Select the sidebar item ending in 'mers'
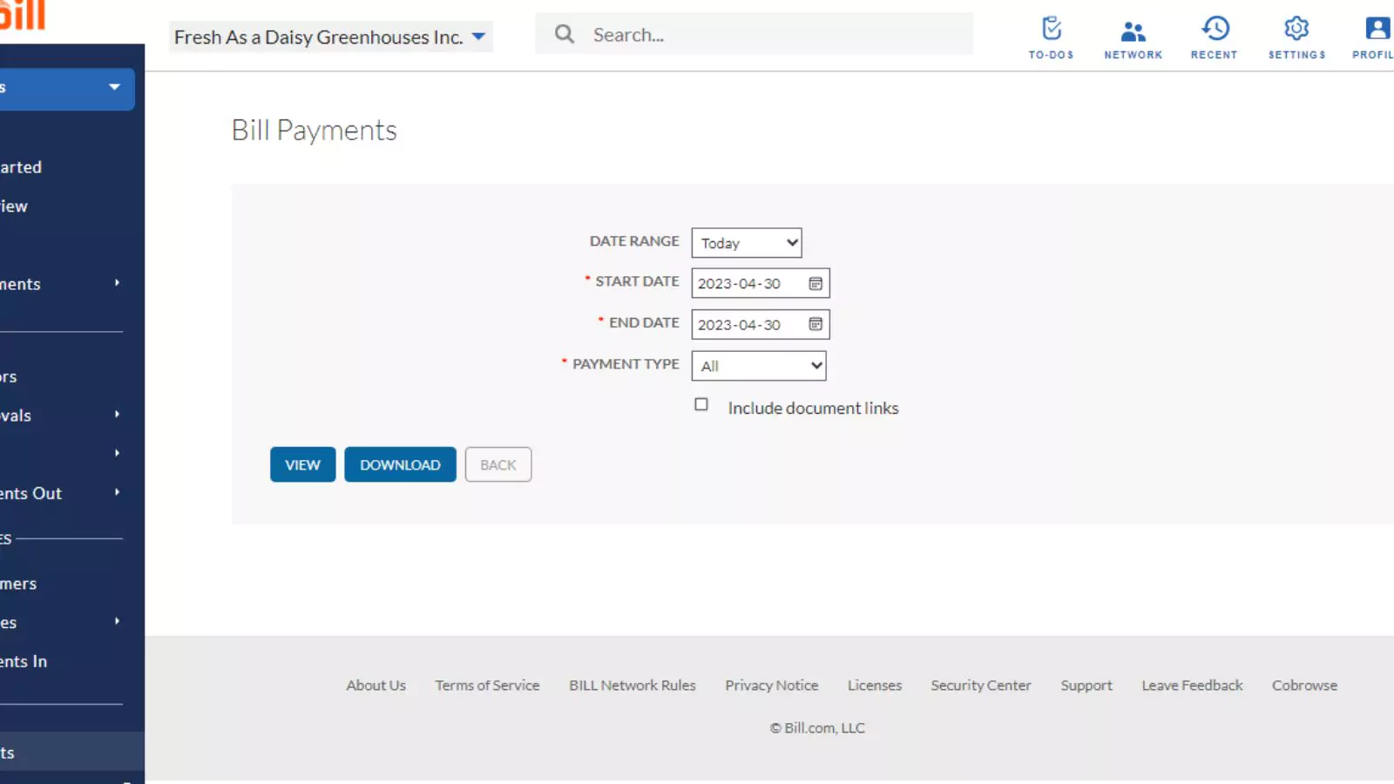The image size is (1394, 784). pos(18,584)
